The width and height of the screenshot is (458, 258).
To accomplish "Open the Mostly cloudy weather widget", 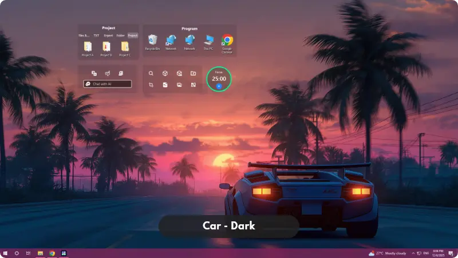I will (386, 253).
